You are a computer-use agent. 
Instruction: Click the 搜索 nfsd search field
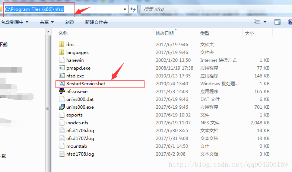pos(216,9)
